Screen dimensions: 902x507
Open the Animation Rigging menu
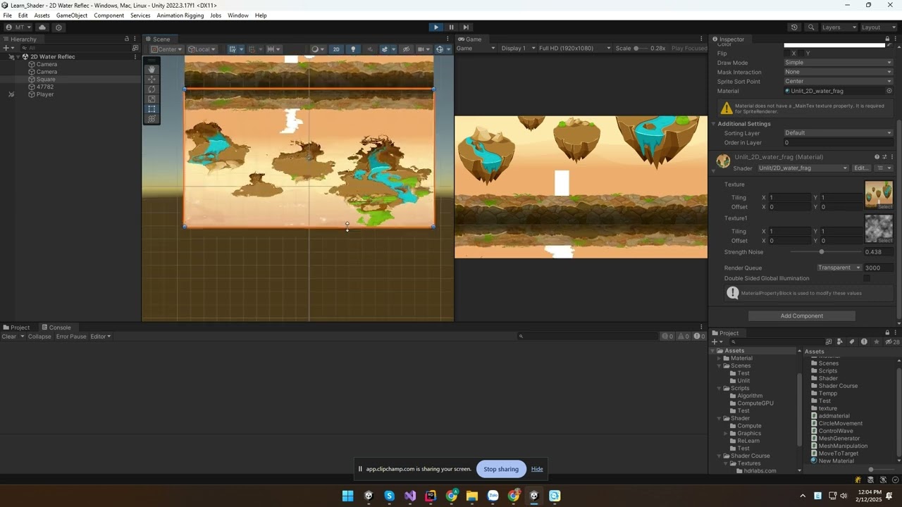pos(180,15)
